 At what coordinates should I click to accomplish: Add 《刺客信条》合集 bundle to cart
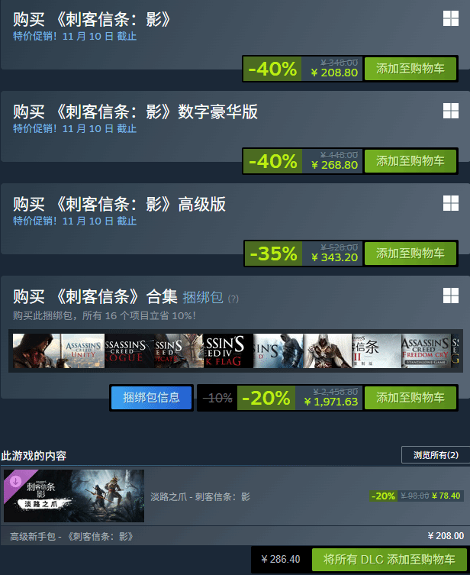pyautogui.click(x=410, y=398)
